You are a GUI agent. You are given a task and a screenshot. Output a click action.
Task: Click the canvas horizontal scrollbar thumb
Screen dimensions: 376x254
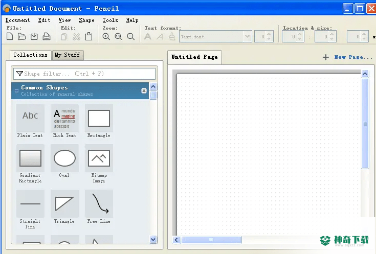click(x=211, y=240)
